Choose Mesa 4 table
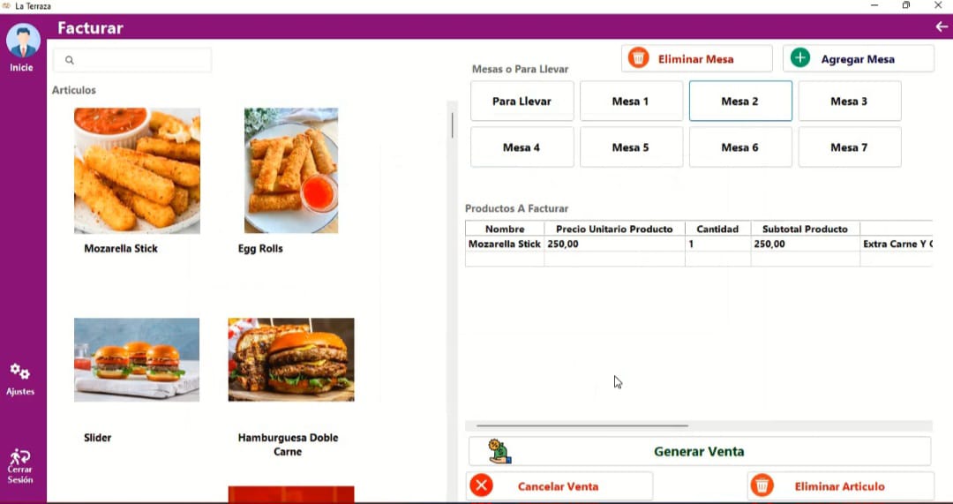The image size is (953, 504). (x=522, y=147)
